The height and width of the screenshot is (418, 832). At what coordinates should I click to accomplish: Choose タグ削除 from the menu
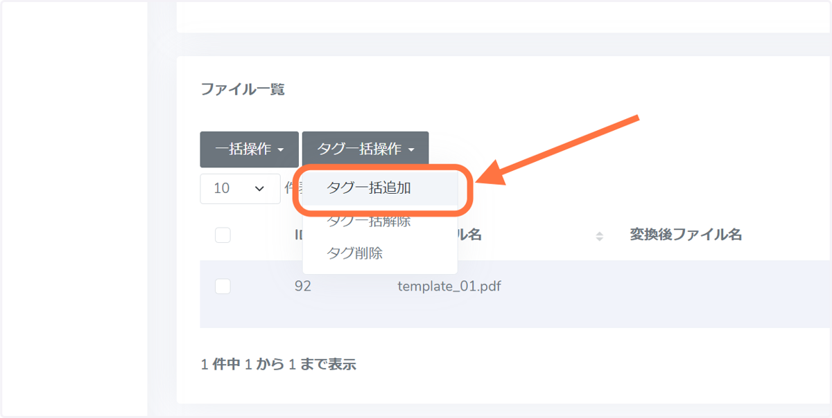click(x=380, y=253)
